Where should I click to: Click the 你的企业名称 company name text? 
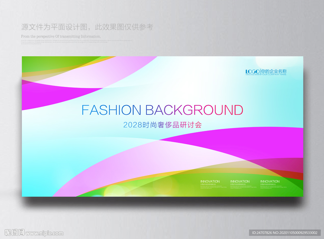coord(274,71)
